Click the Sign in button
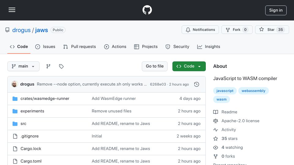This screenshot has height=165, width=294. coord(276,10)
